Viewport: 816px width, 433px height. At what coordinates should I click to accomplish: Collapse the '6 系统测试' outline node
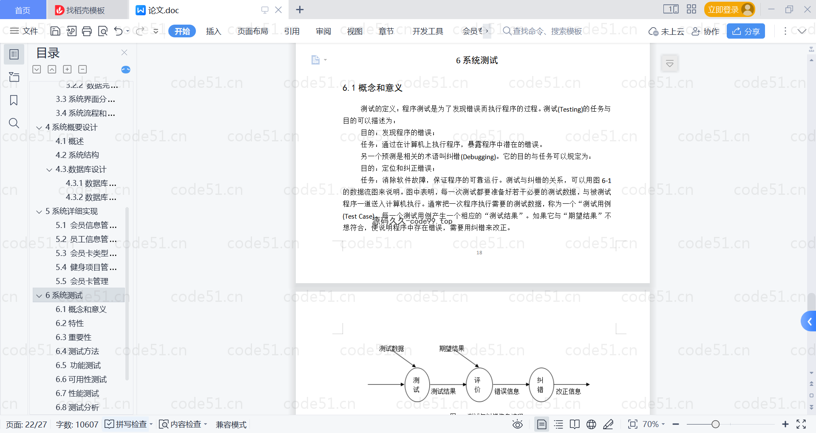(x=39, y=295)
